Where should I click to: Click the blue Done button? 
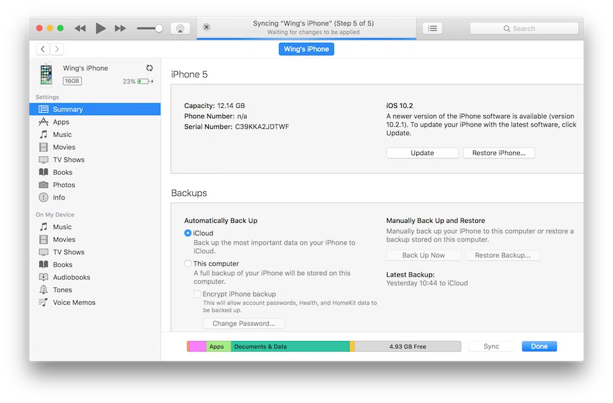point(539,346)
